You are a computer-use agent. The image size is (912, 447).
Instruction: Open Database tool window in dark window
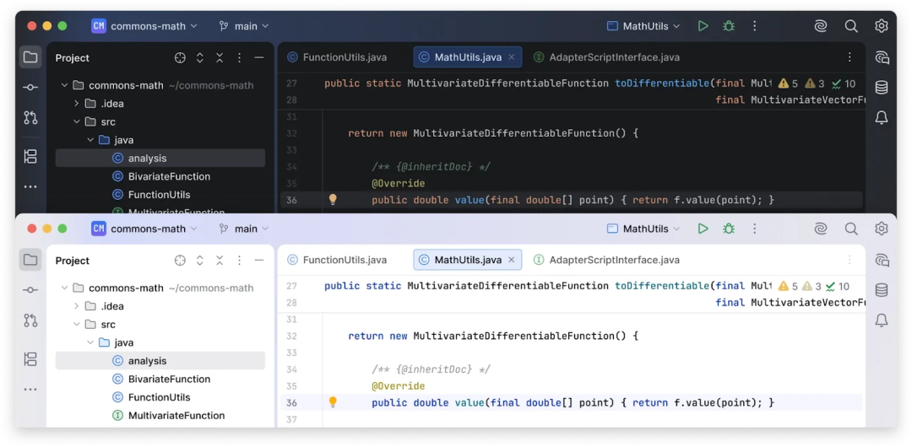point(882,87)
